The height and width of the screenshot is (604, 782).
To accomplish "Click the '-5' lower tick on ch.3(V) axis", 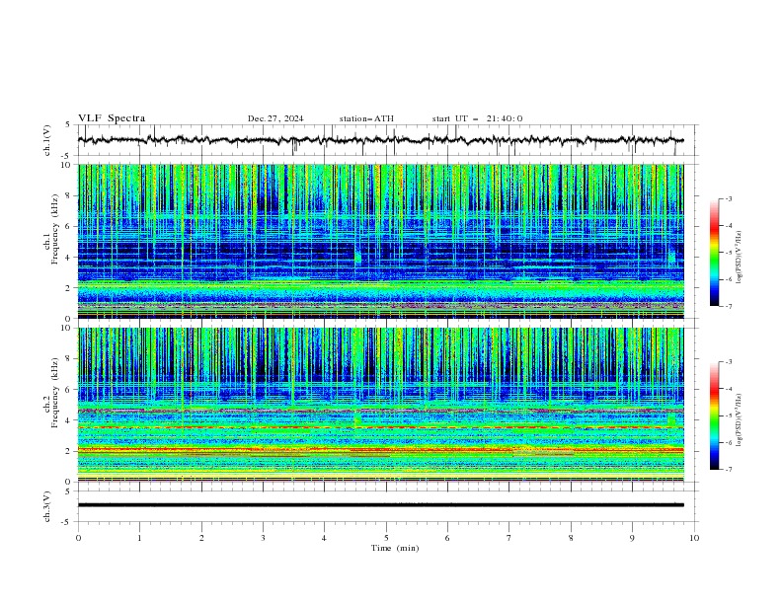I will (67, 522).
